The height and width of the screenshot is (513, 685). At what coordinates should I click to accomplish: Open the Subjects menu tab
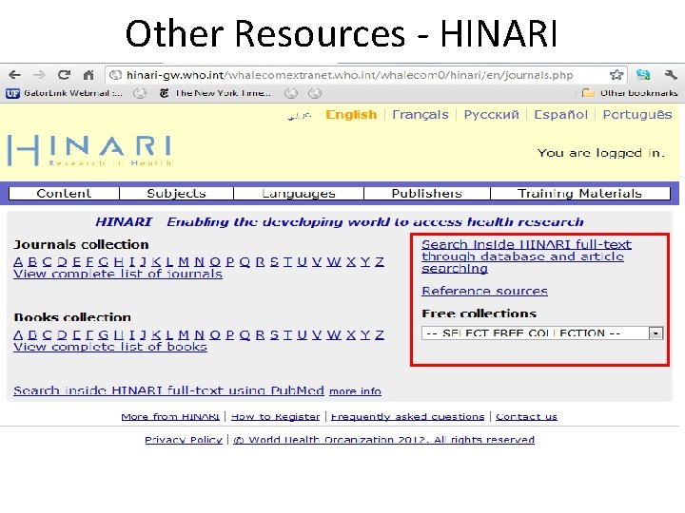[177, 193]
